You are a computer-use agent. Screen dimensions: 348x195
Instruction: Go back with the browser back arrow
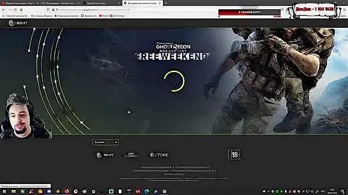click(x=4, y=10)
